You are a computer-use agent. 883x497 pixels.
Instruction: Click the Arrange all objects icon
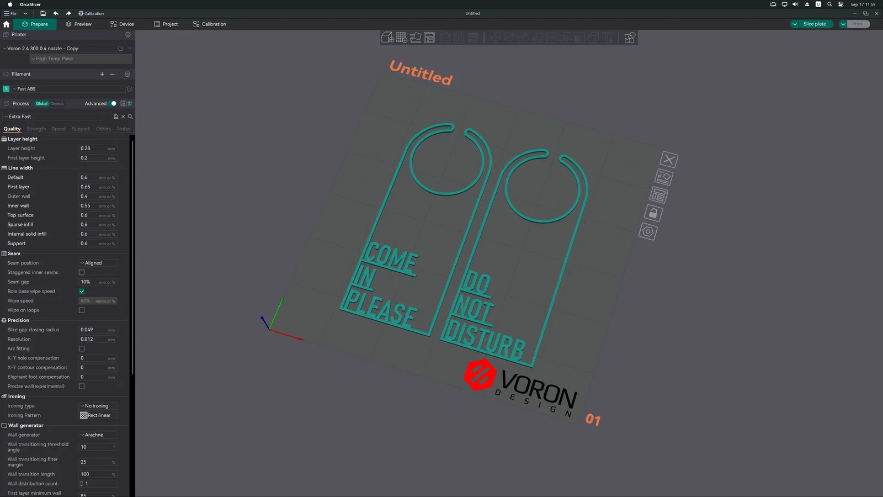point(430,38)
